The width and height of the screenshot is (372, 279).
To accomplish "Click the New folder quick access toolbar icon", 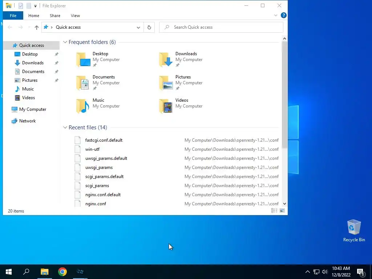I will pyautogui.click(x=29, y=6).
